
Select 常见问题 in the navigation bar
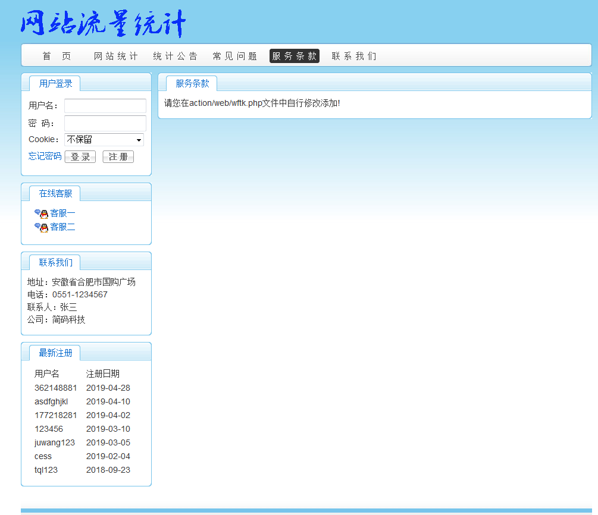coord(234,56)
